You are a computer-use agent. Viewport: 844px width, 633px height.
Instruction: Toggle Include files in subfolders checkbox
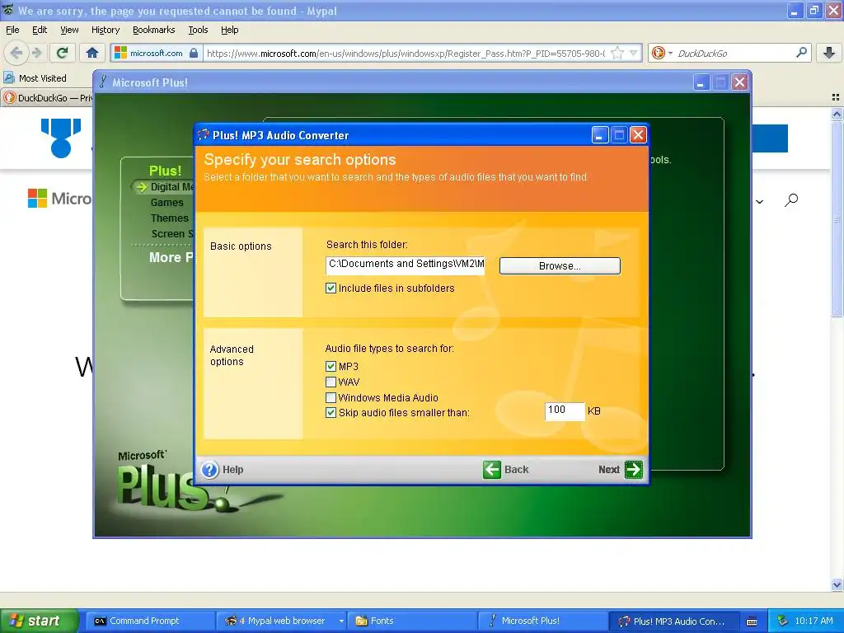[x=331, y=288]
